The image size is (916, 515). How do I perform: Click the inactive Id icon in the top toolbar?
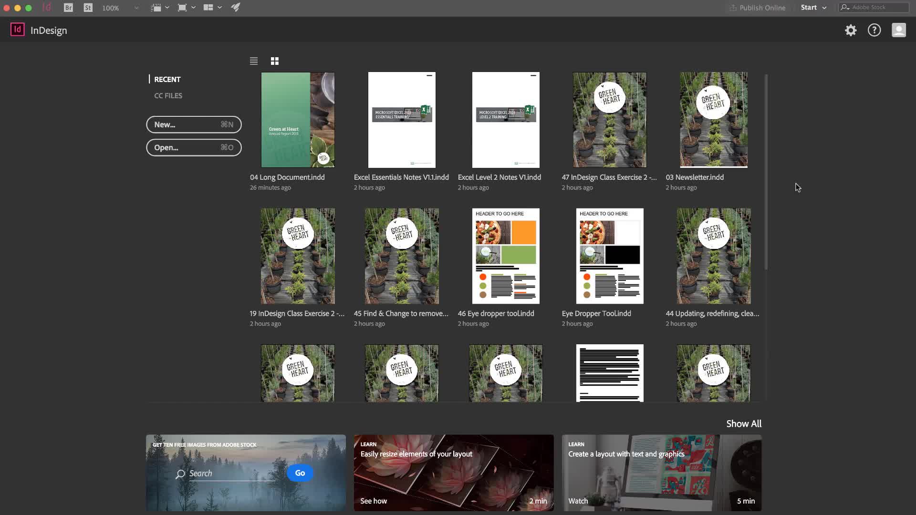pyautogui.click(x=46, y=7)
